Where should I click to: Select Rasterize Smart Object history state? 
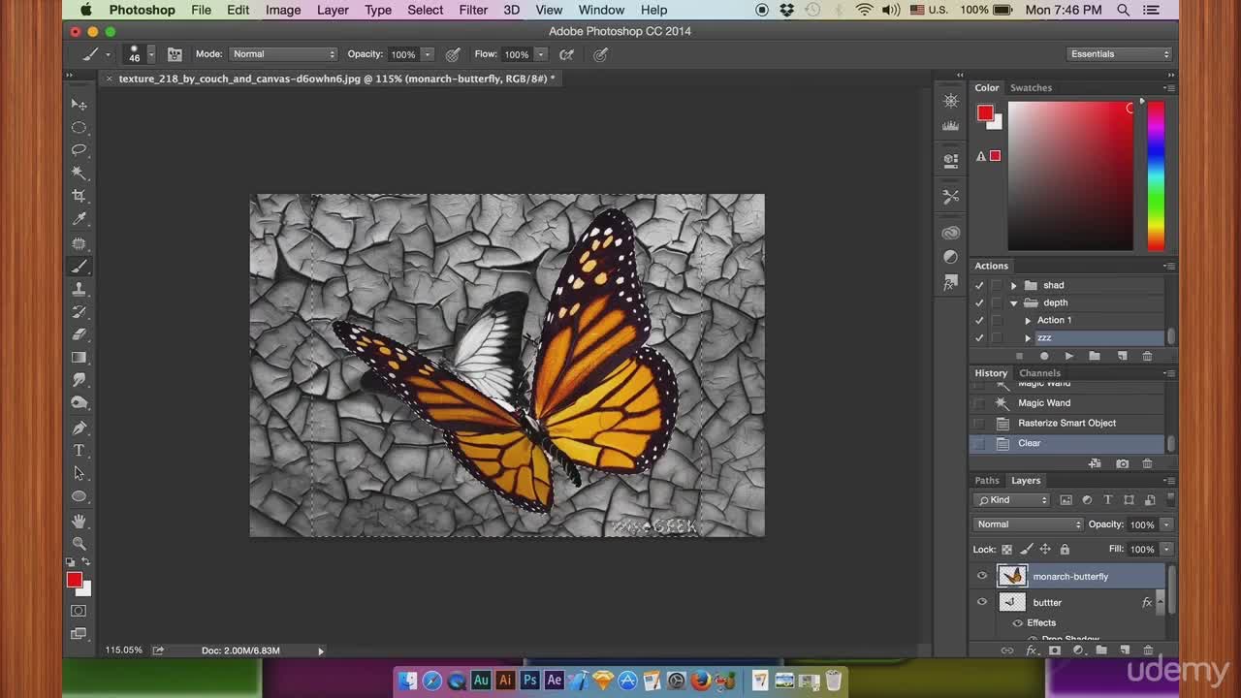[x=1066, y=424]
